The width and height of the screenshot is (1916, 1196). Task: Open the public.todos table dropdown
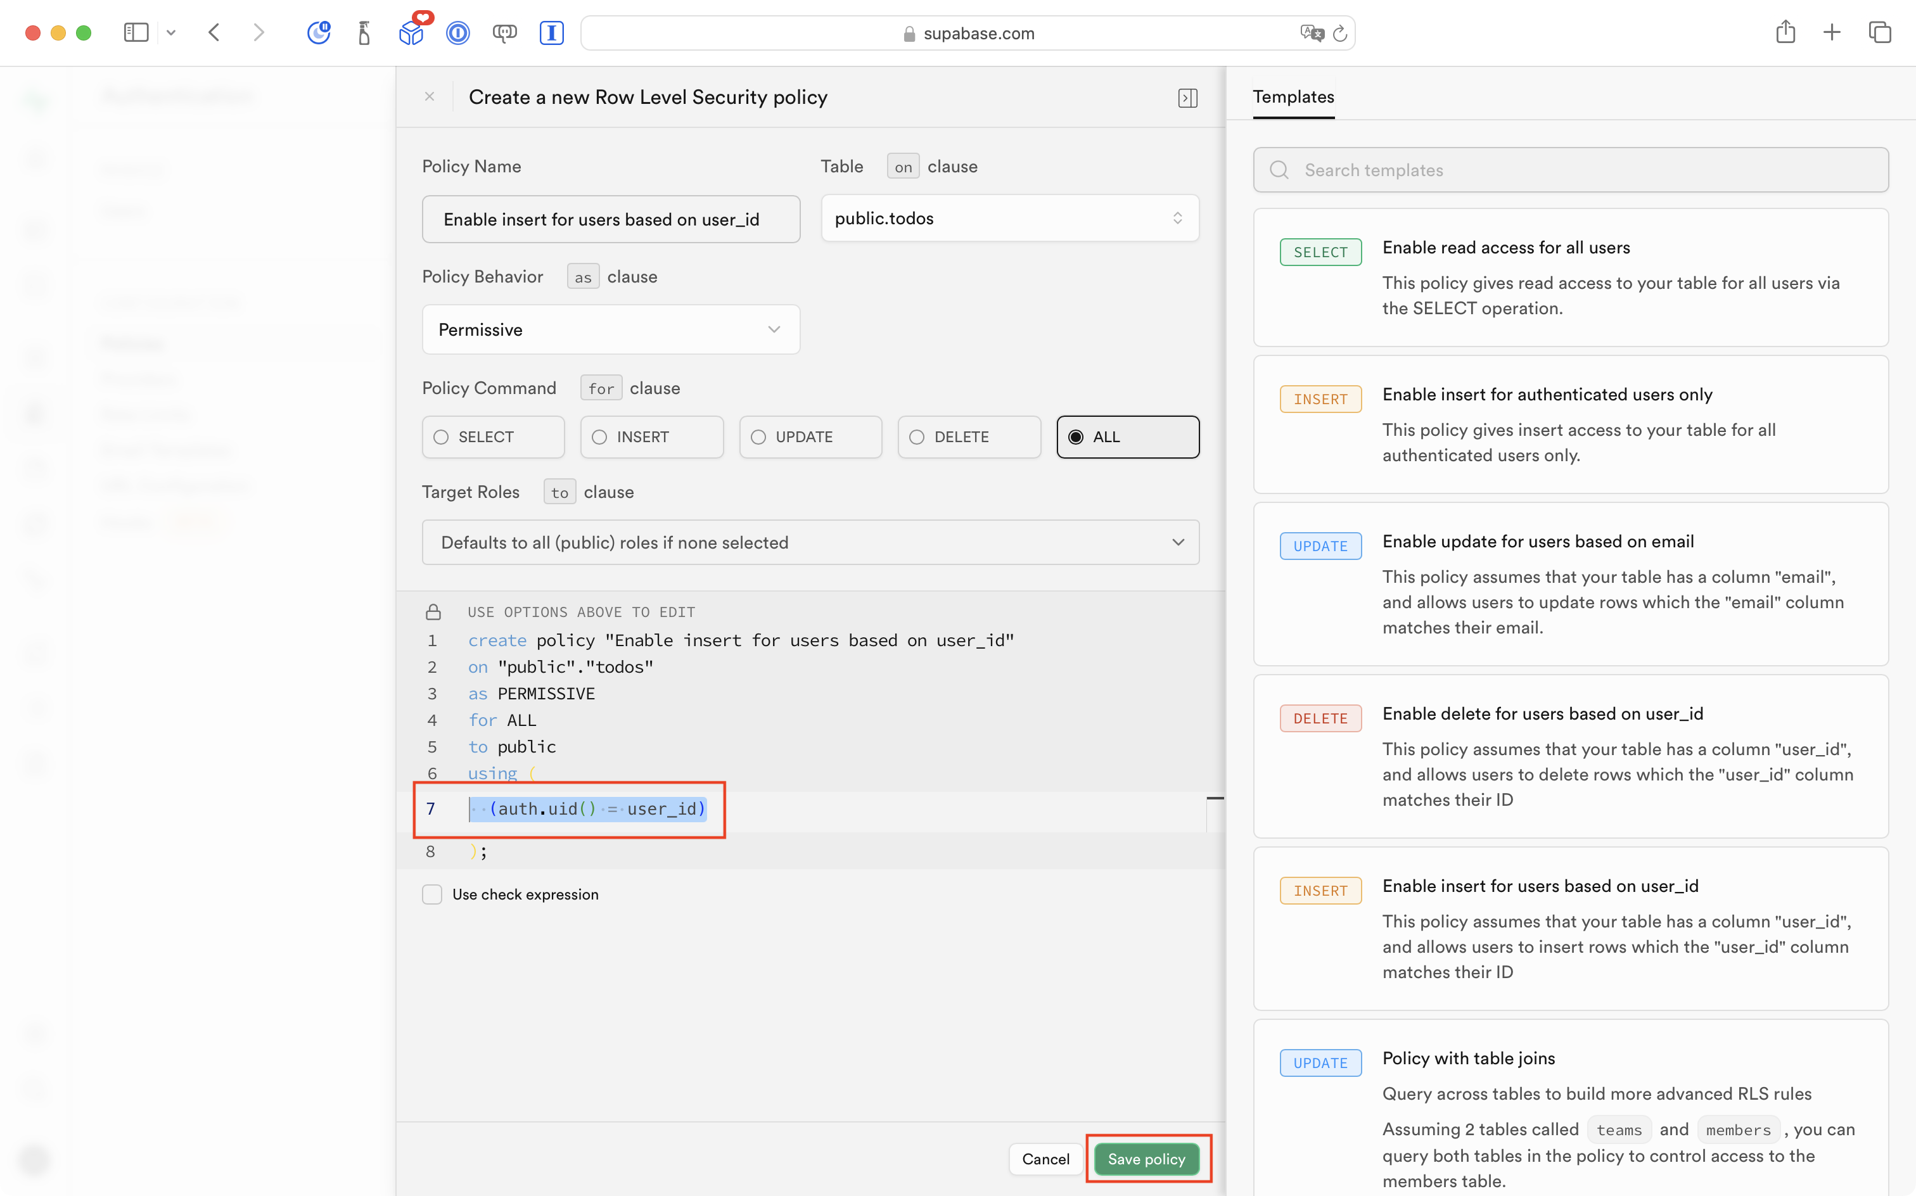click(x=1009, y=219)
